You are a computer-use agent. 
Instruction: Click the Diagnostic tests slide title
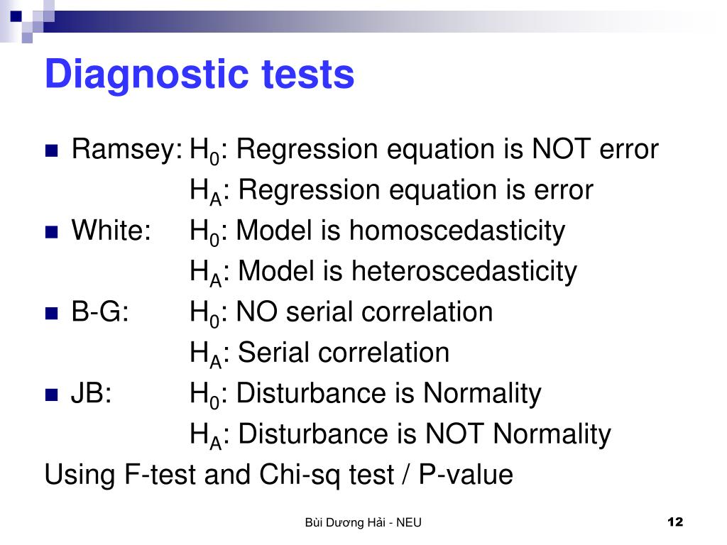199,74
